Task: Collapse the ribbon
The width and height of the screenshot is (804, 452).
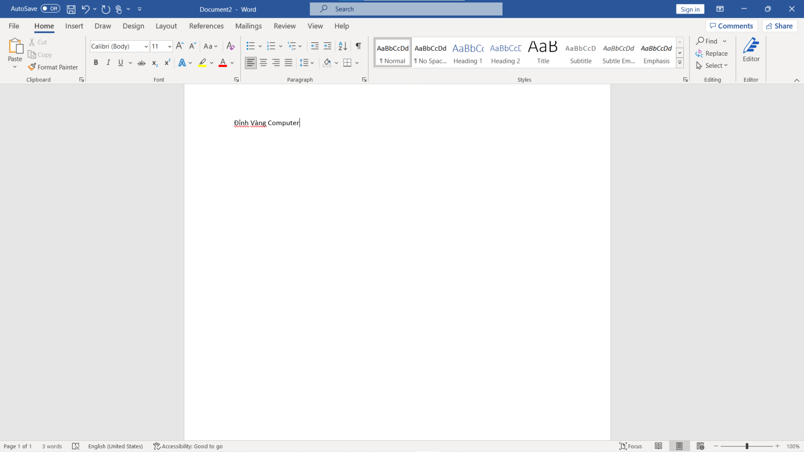Action: tap(796, 80)
